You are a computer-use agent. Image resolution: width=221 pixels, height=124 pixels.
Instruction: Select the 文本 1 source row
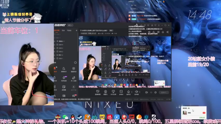tap(66, 58)
